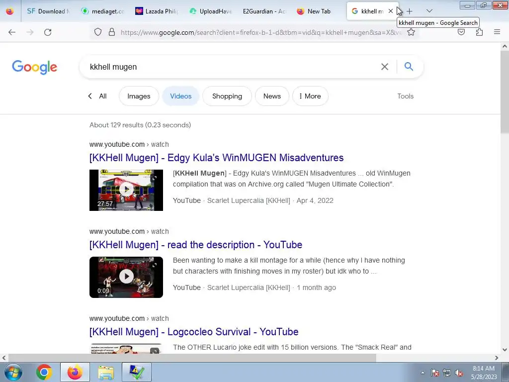Viewport: 509px width, 382px height.
Task: Expand the More filters menu
Action: coord(310,96)
